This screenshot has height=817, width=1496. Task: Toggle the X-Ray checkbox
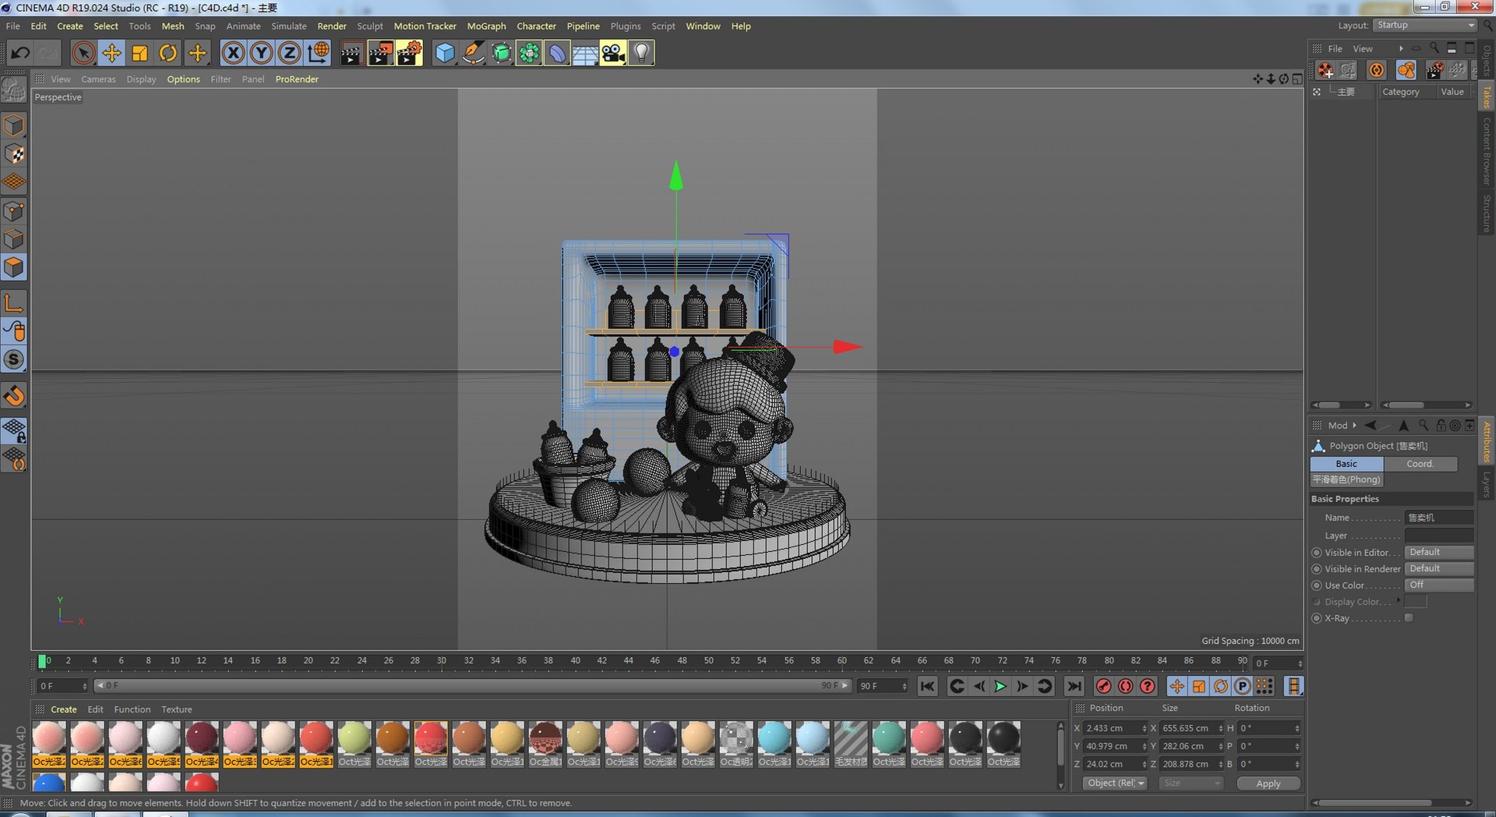1409,617
